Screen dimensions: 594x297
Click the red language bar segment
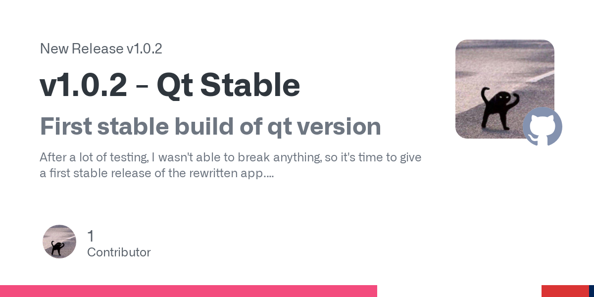565,291
